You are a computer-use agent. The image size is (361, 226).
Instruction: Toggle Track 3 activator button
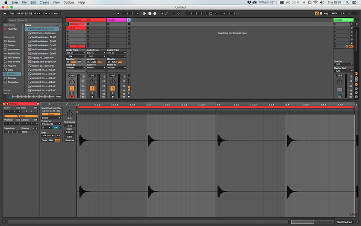[112, 89]
